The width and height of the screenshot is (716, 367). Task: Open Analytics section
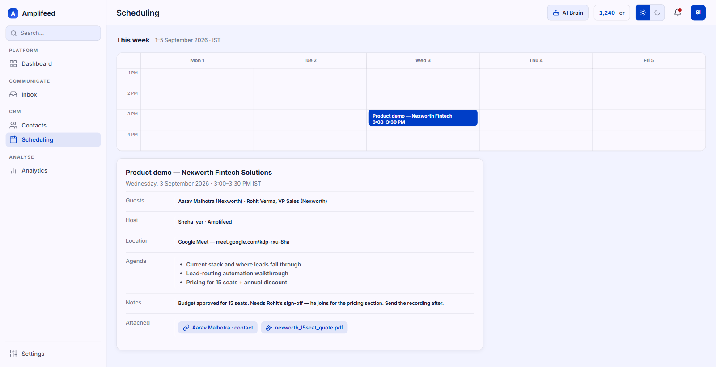click(53, 171)
